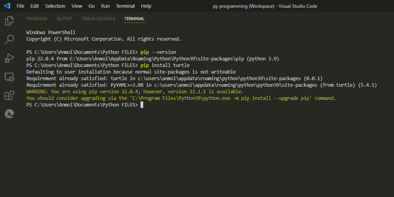Screen dimensions: 394x197
Task: Open the Help menu
Action: pyautogui.click(x=146, y=6)
